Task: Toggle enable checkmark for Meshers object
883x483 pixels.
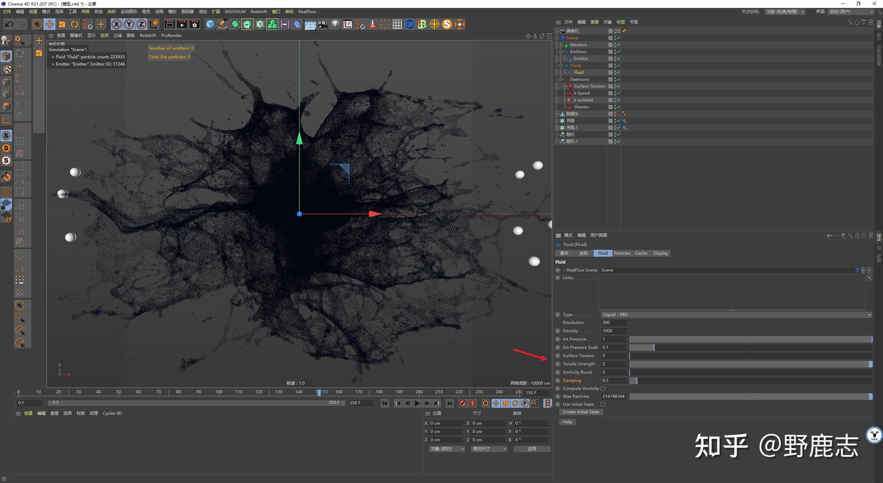Action: [618, 45]
